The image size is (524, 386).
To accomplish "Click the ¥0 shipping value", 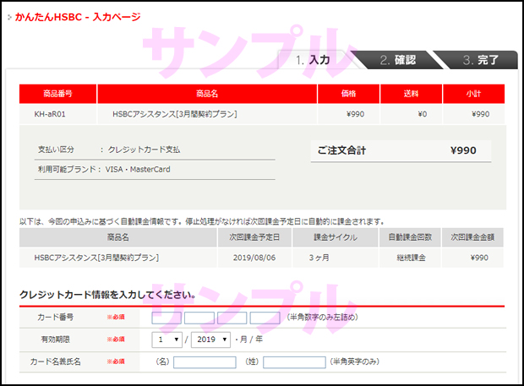I will pyautogui.click(x=423, y=114).
